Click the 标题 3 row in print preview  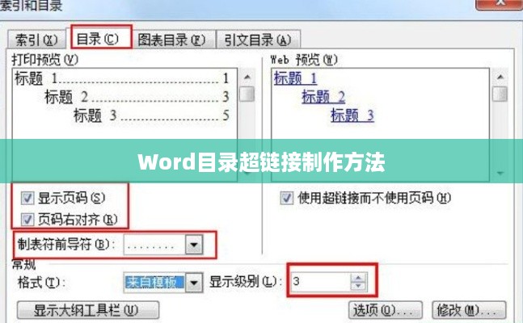pos(151,116)
